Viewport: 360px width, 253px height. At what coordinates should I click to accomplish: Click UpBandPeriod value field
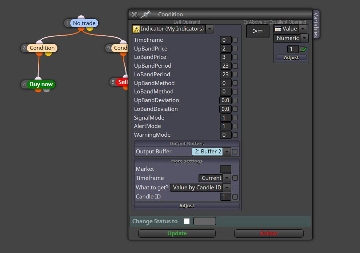click(x=225, y=66)
